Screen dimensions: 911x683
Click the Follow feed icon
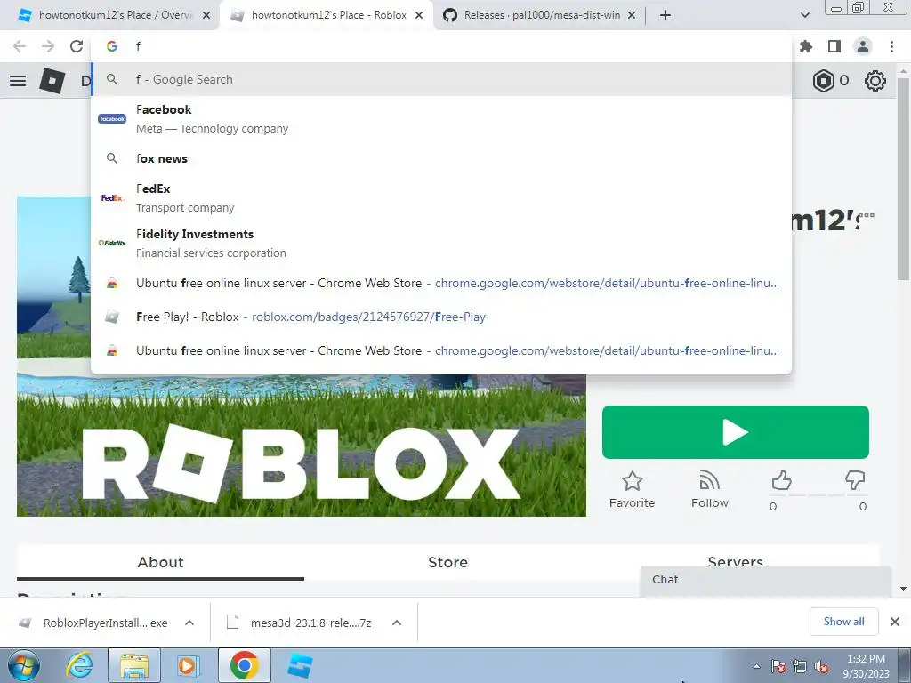coord(709,481)
